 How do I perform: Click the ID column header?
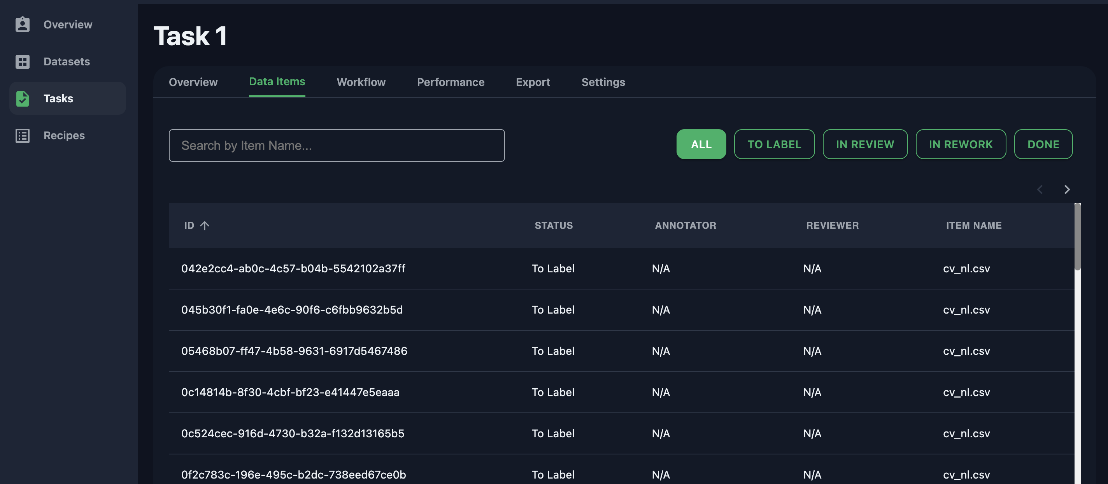tap(189, 225)
